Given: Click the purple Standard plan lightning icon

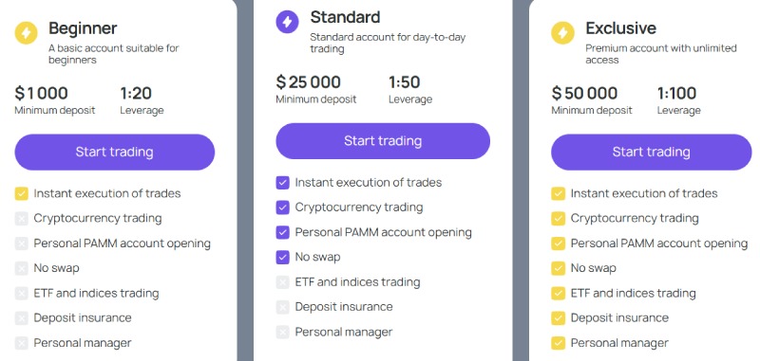Looking at the screenshot, I should pos(288,22).
